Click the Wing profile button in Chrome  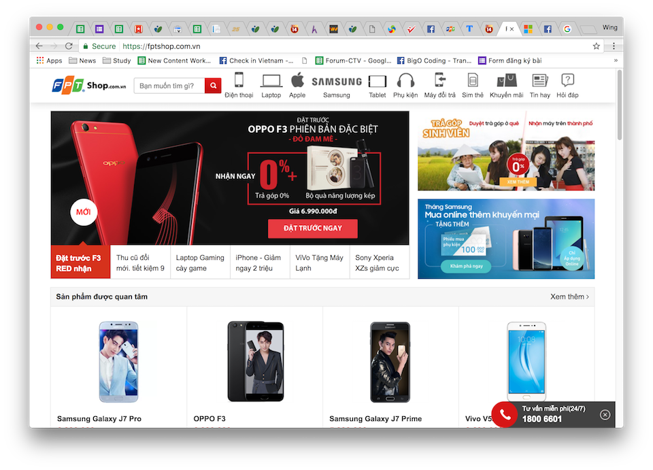(x=609, y=27)
